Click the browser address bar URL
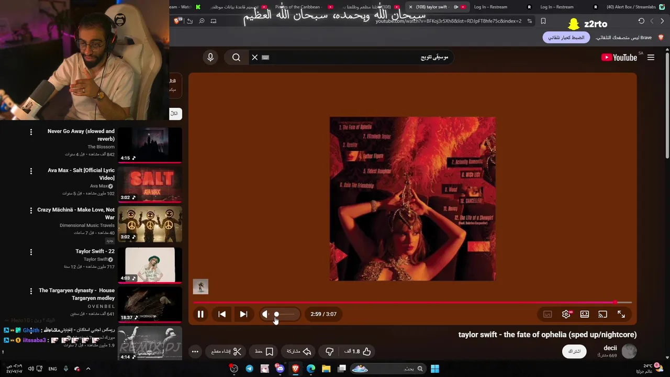The image size is (670, 377). (449, 21)
